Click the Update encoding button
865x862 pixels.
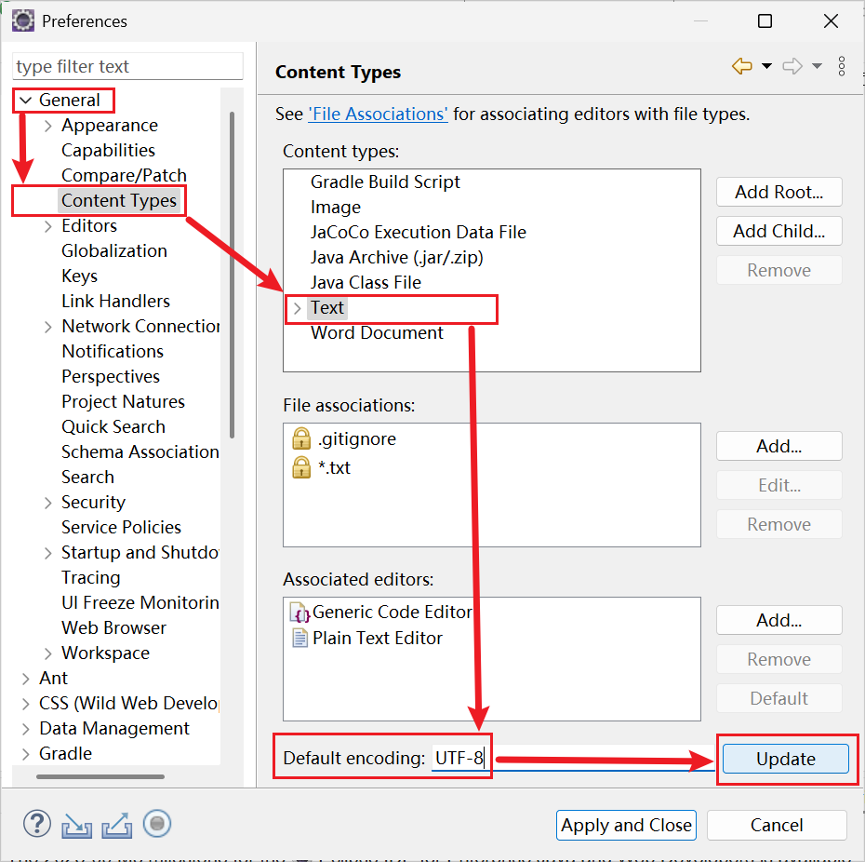click(x=786, y=759)
